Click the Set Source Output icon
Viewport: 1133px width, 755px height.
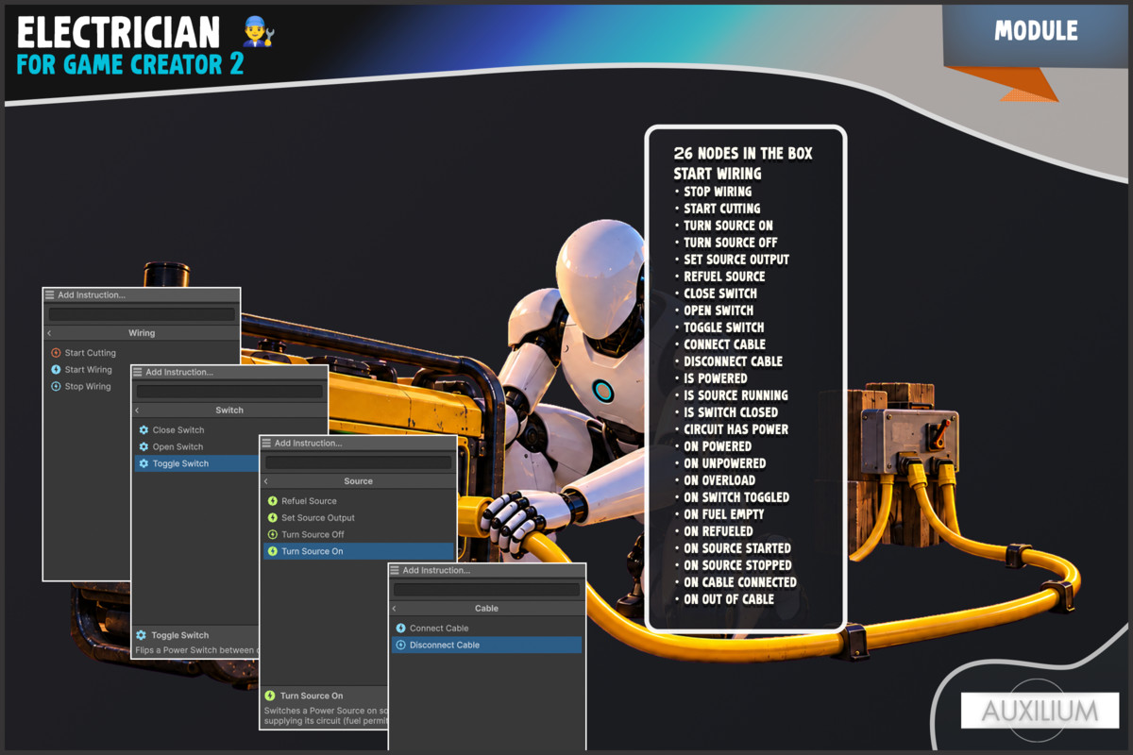pos(273,517)
